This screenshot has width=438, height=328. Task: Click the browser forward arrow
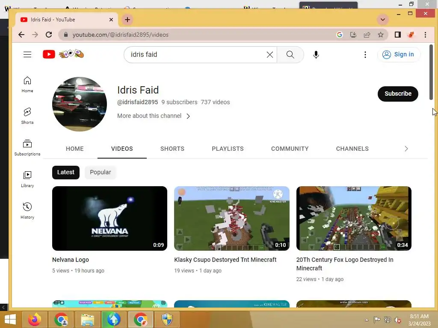coord(35,35)
